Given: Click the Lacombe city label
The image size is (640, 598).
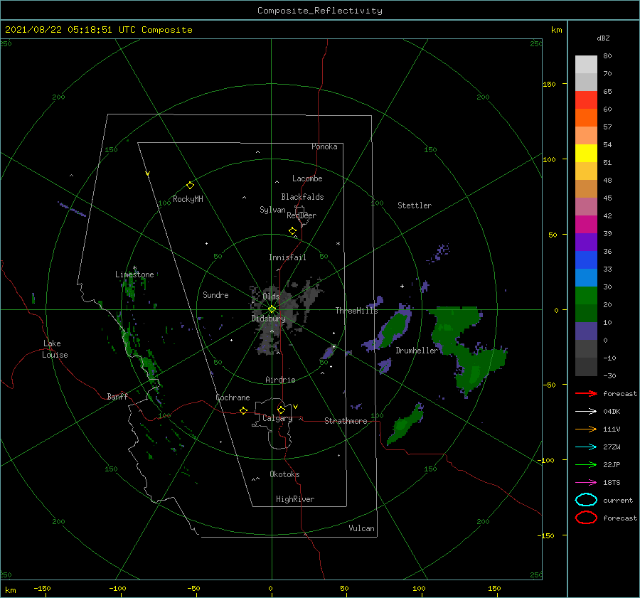Looking at the screenshot, I should pos(307,178).
